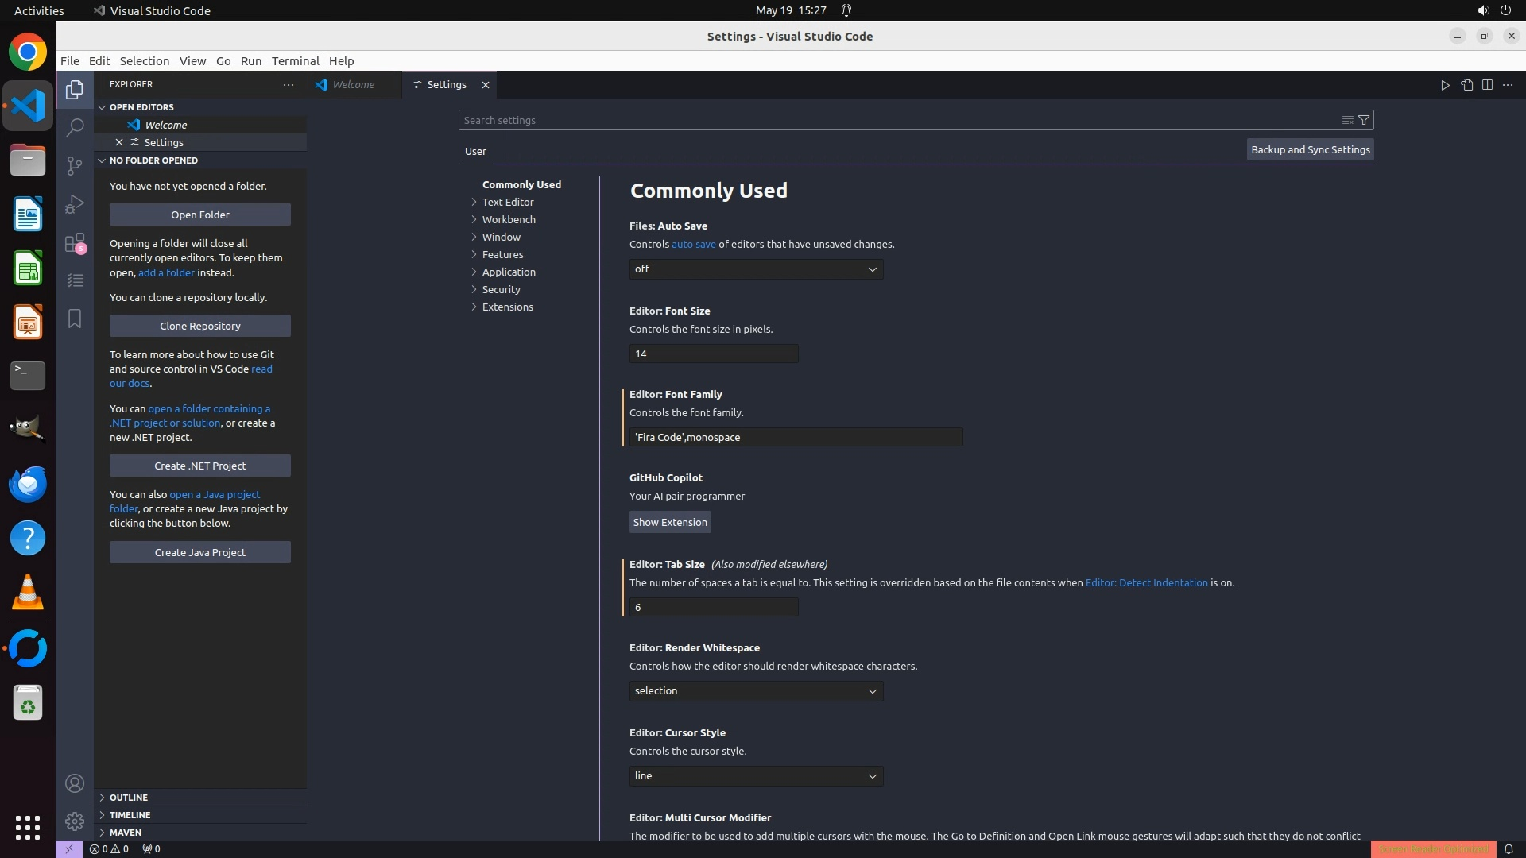Click the filter icon in settings search
The image size is (1526, 858).
[1364, 120]
